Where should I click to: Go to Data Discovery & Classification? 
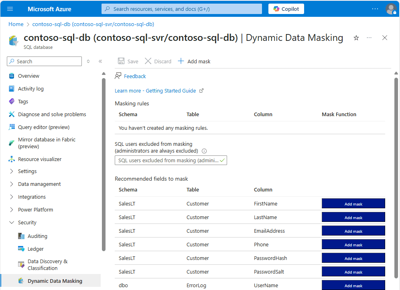pyautogui.click(x=47, y=265)
